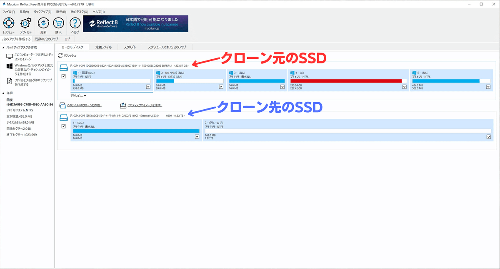Open the 見る(V) menu

(25, 12)
